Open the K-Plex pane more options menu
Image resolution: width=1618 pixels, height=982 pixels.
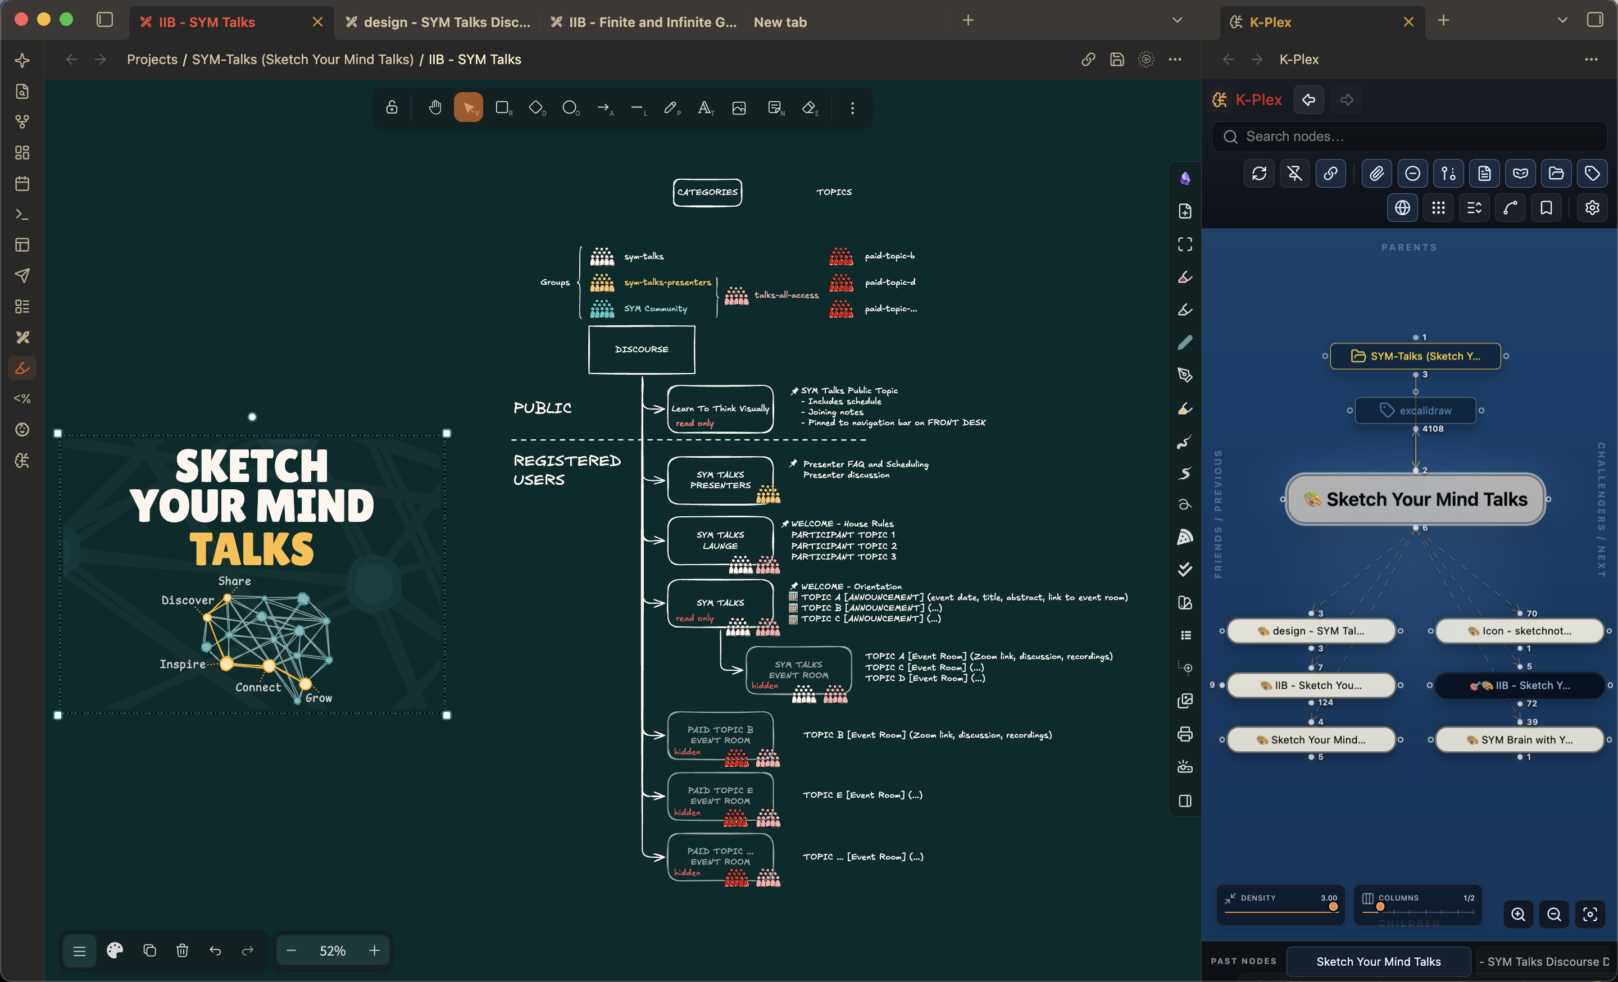tap(1591, 60)
